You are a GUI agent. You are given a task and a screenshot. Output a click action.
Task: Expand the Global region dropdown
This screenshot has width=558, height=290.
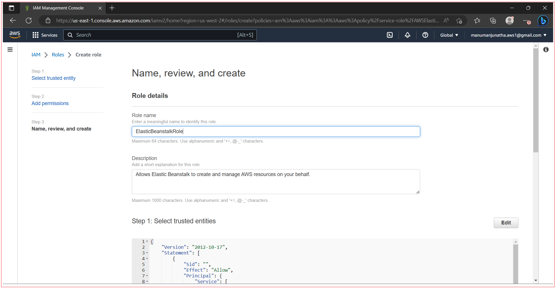click(449, 35)
